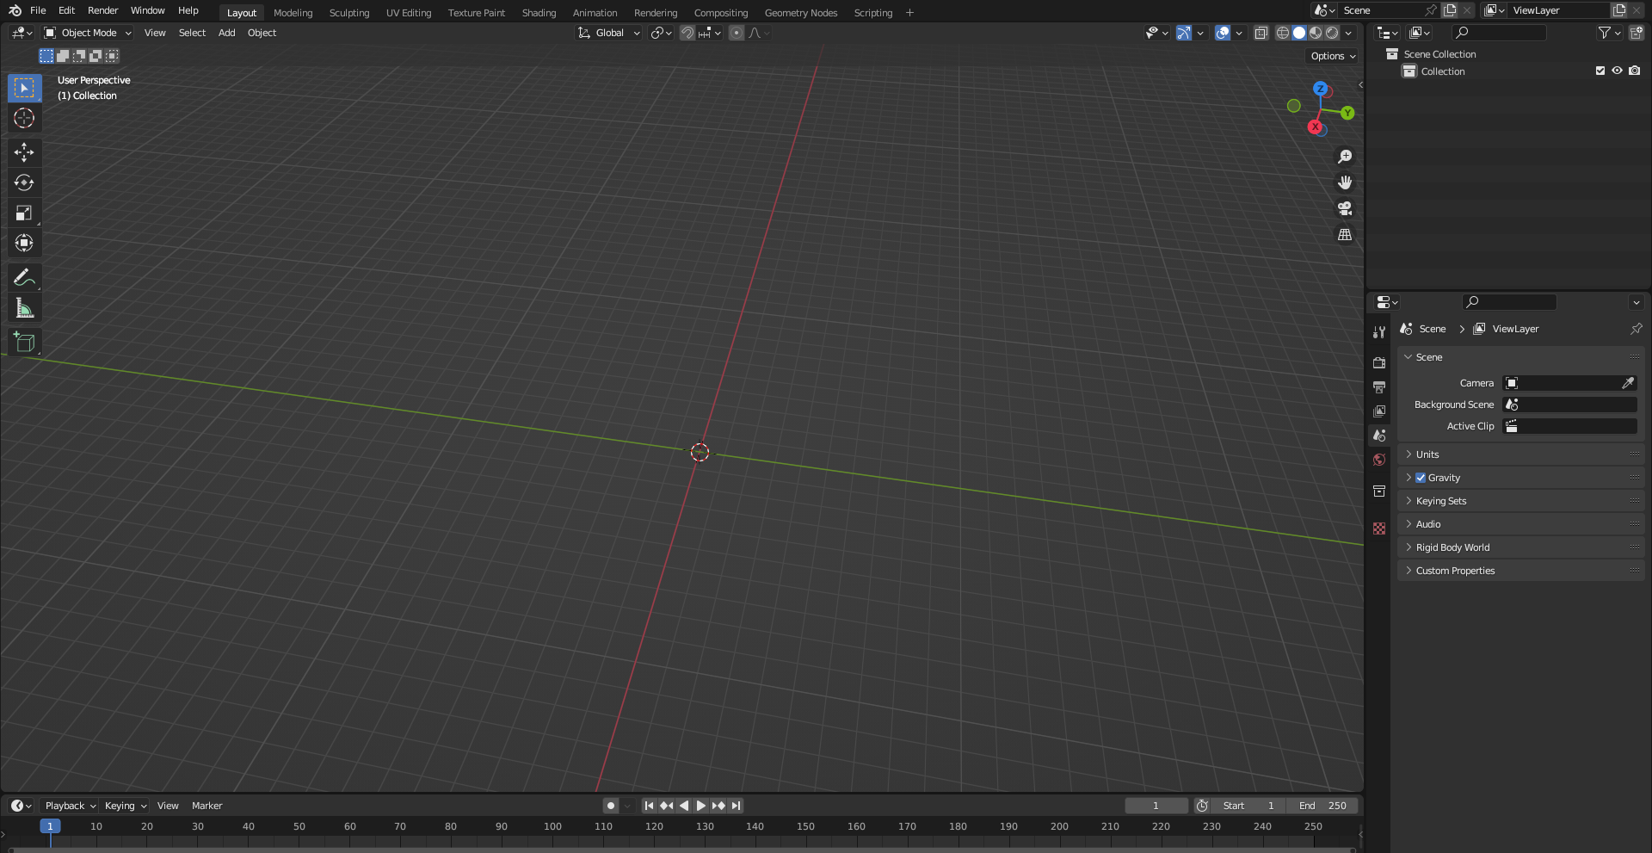Open the Keying dropdown

[x=125, y=806]
